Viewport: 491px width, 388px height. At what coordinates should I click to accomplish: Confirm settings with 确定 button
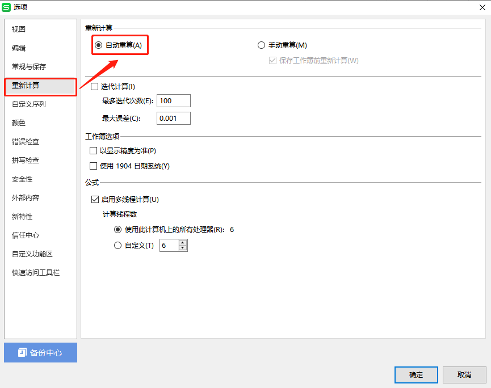[x=416, y=374]
